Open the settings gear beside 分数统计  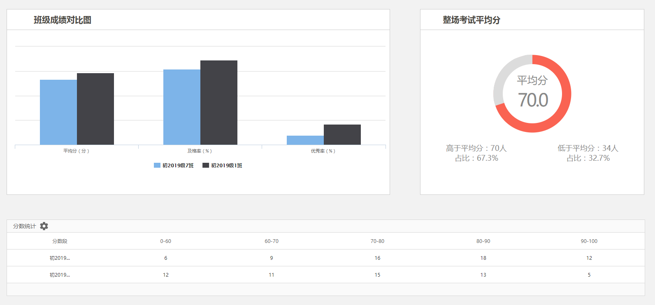point(44,226)
